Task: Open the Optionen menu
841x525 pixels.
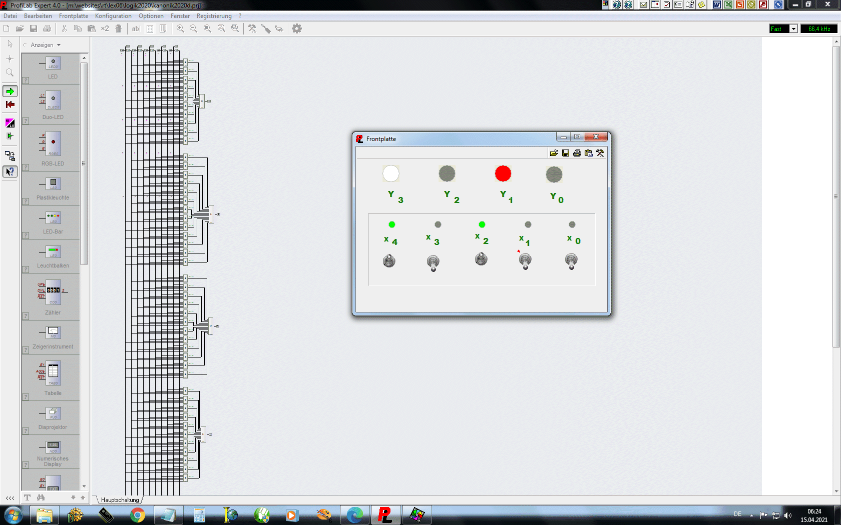Action: pyautogui.click(x=151, y=16)
